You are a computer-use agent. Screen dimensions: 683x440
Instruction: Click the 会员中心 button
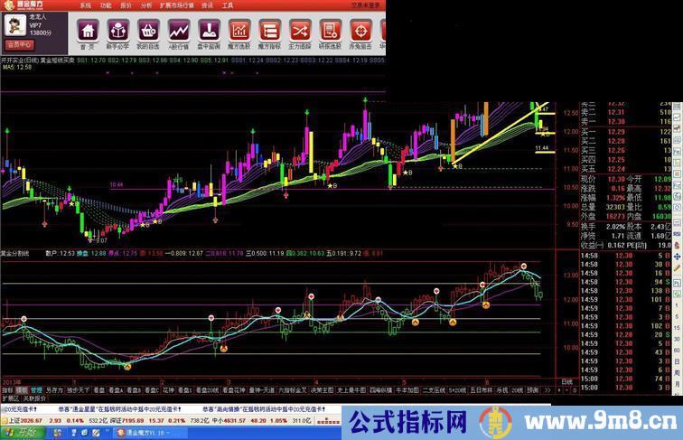click(20, 43)
